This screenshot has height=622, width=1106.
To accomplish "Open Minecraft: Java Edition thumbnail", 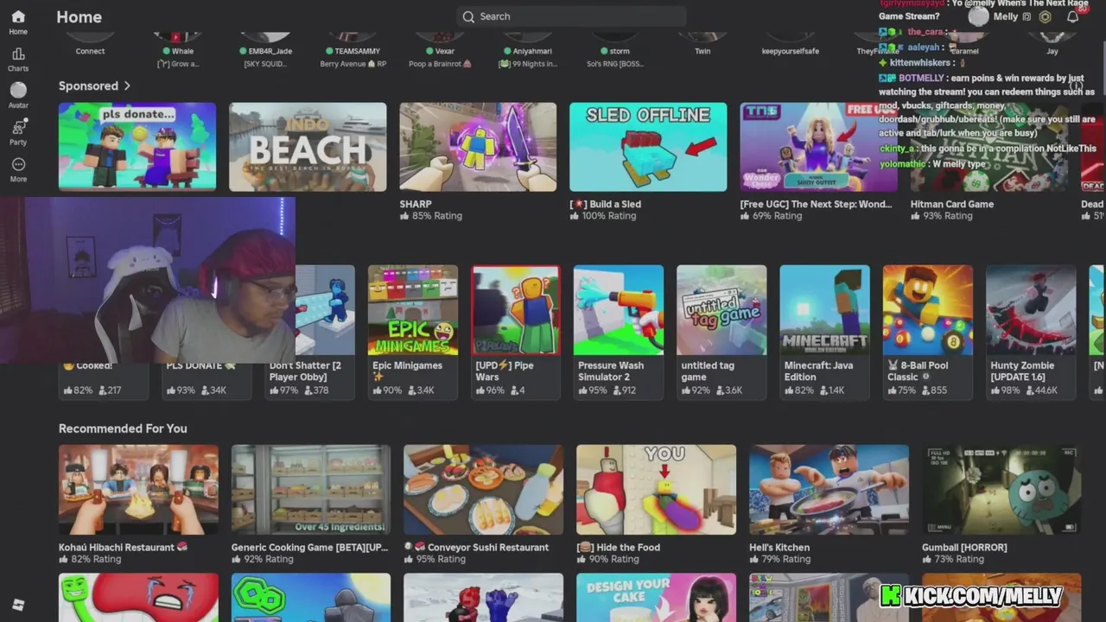I will [824, 310].
